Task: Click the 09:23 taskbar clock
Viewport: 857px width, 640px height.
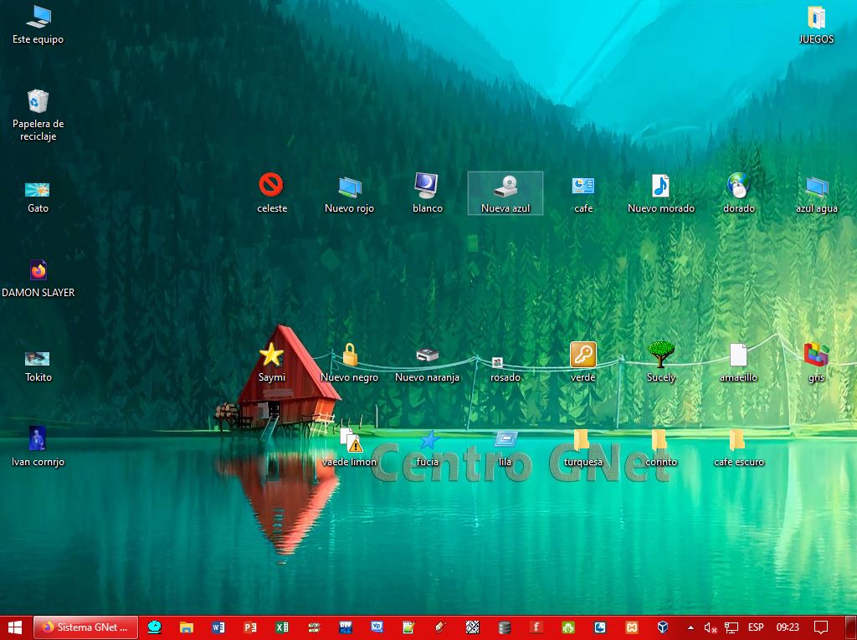Action: pyautogui.click(x=788, y=627)
